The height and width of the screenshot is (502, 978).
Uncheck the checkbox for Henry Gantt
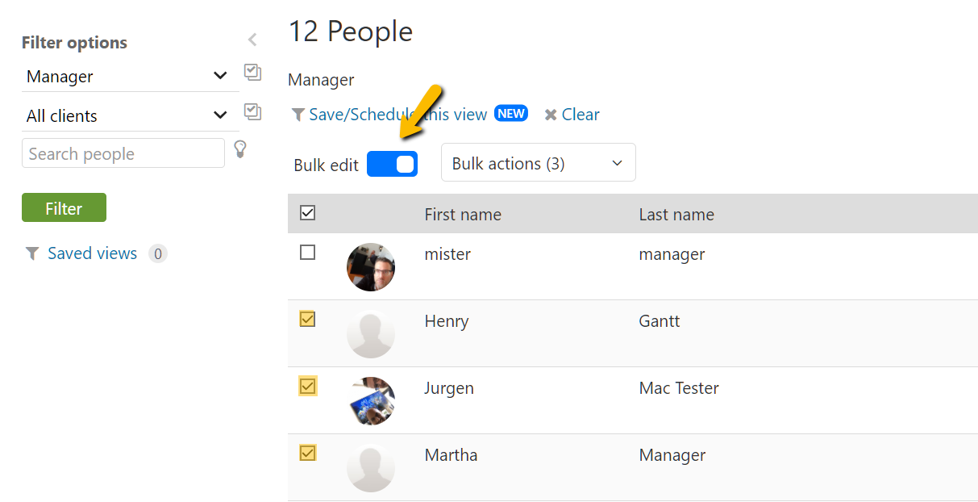(x=307, y=320)
